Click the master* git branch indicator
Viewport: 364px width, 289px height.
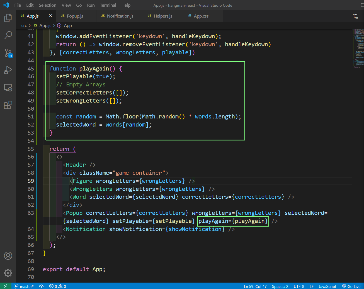click(24, 286)
